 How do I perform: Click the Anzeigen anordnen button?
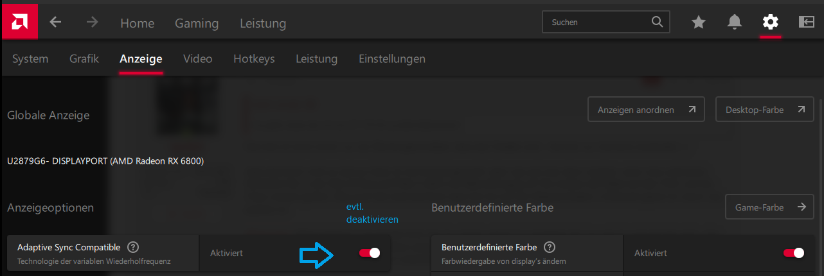[x=647, y=110]
